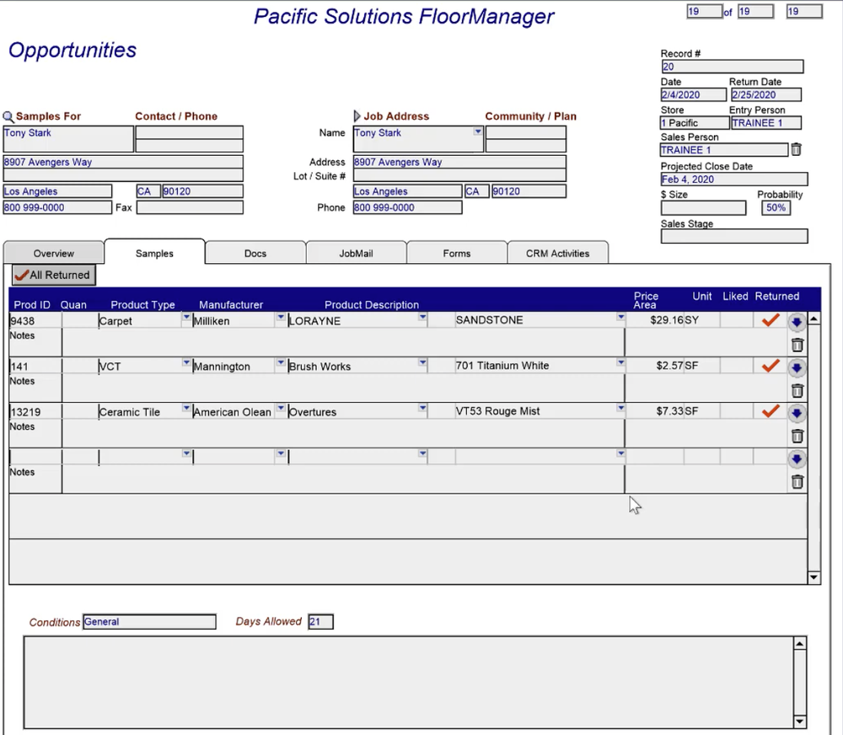Open Manufacturer dropdown for Milliken
The height and width of the screenshot is (735, 843).
(x=281, y=318)
